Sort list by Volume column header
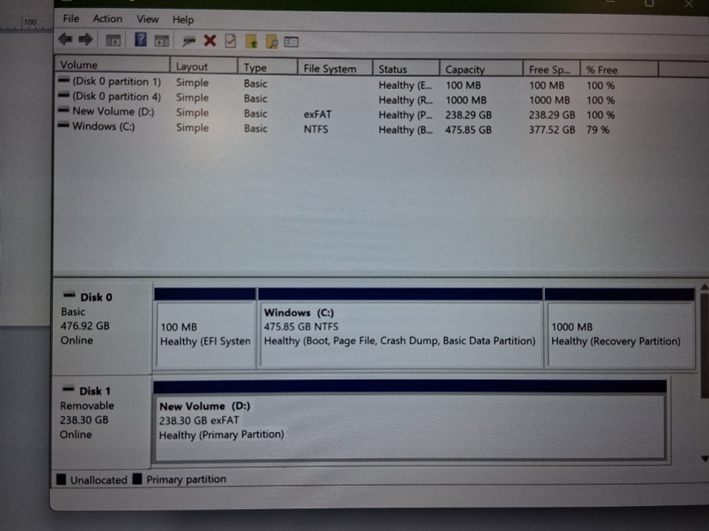709x531 pixels. [79, 65]
